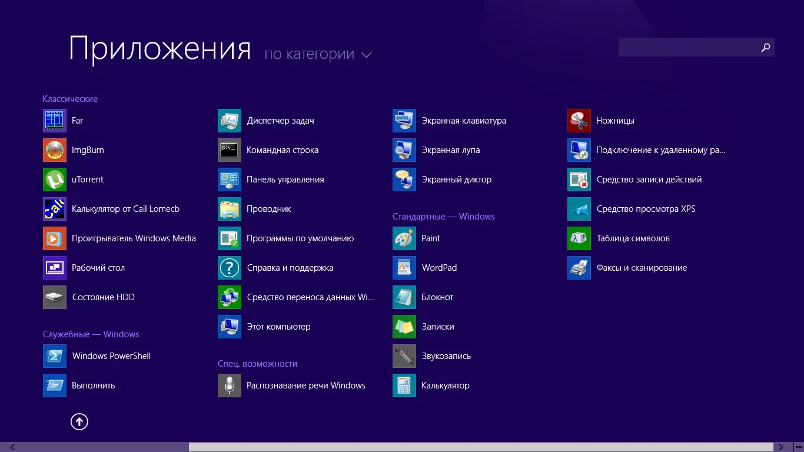The image size is (804, 452).
Task: Open Экранная клавиатура icon
Action: click(x=404, y=121)
